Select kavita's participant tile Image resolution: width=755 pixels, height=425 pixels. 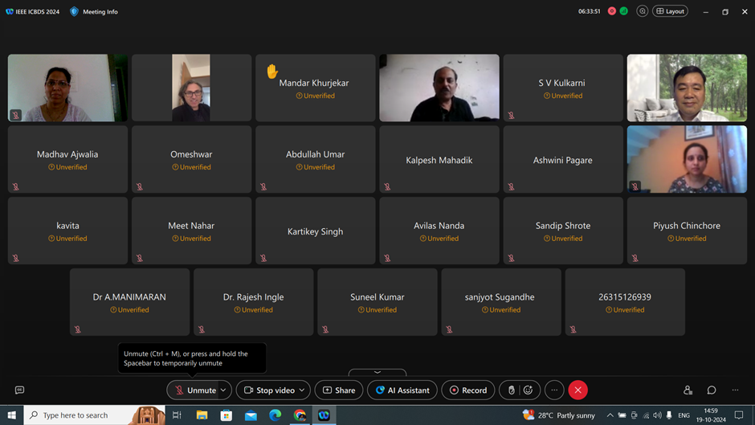[67, 231]
